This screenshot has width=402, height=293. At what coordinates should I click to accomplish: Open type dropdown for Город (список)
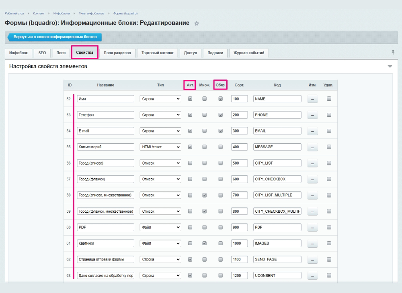point(160,163)
